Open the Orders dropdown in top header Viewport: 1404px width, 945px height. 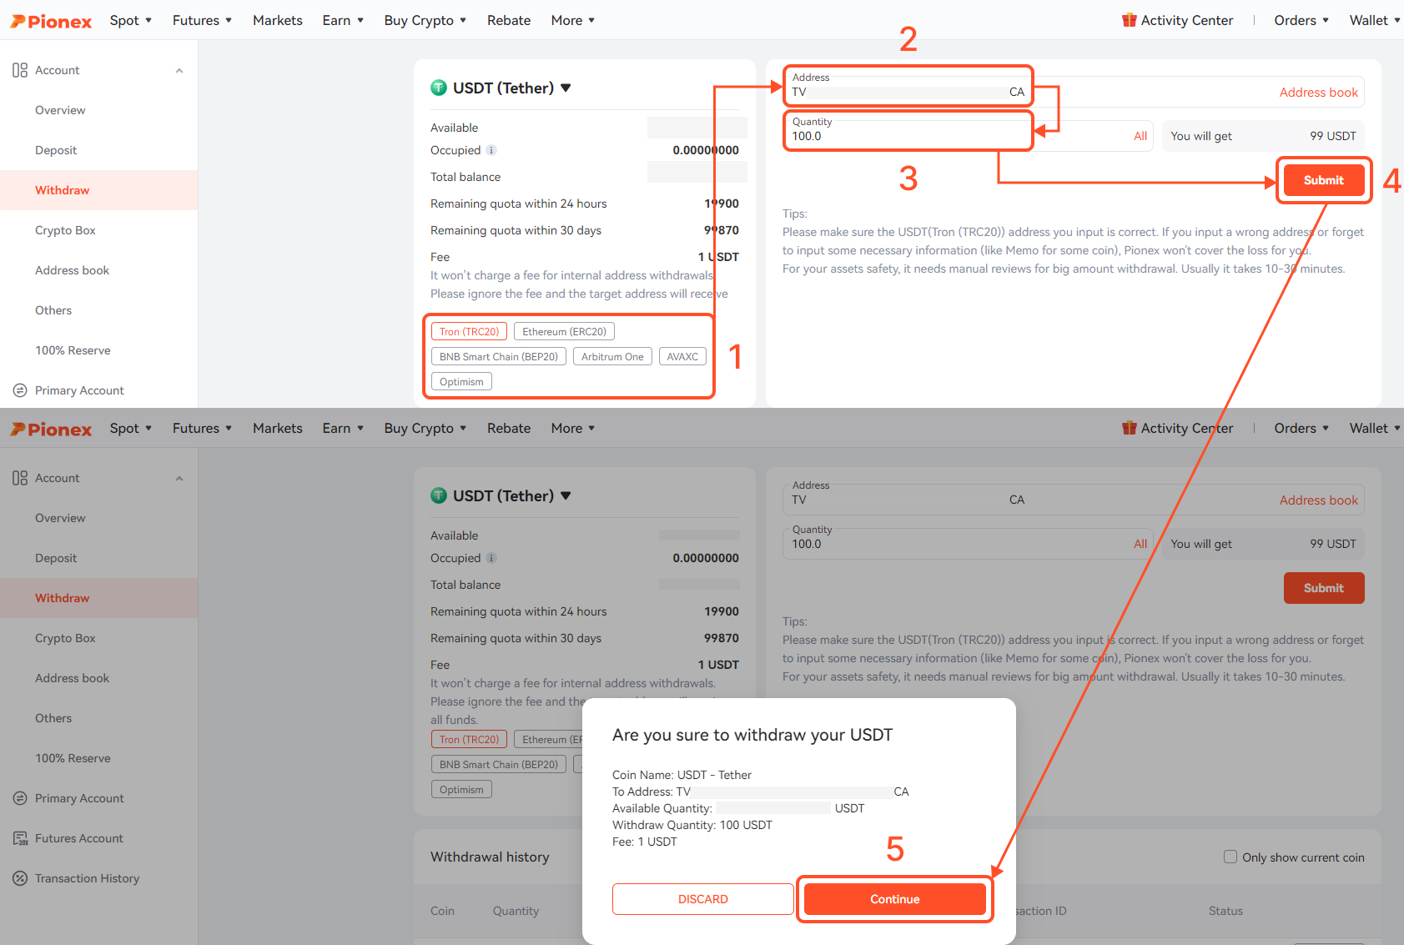[x=1301, y=20]
